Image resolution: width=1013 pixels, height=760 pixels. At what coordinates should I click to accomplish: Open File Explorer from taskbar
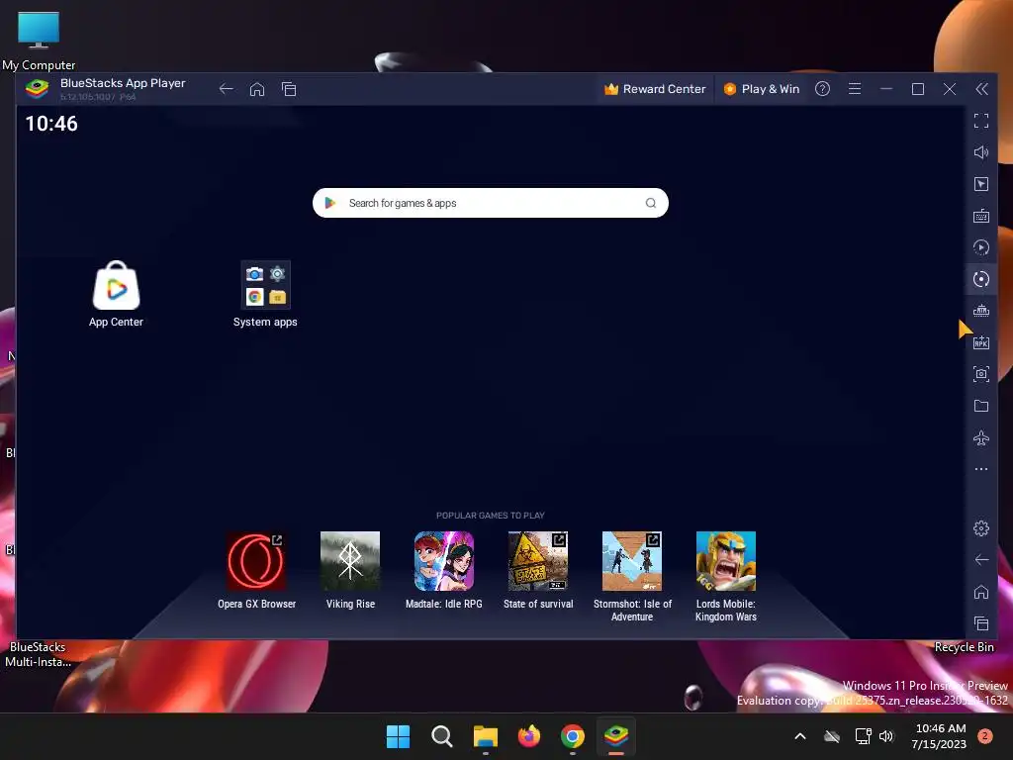pyautogui.click(x=485, y=736)
